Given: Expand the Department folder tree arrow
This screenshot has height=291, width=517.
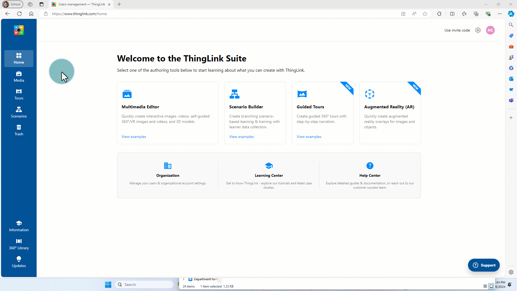Looking at the screenshot, I should pyautogui.click(x=183, y=279).
